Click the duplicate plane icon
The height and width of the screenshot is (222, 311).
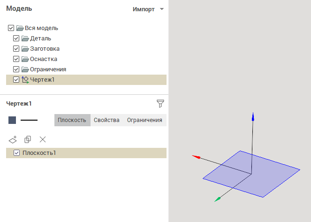(x=28, y=139)
